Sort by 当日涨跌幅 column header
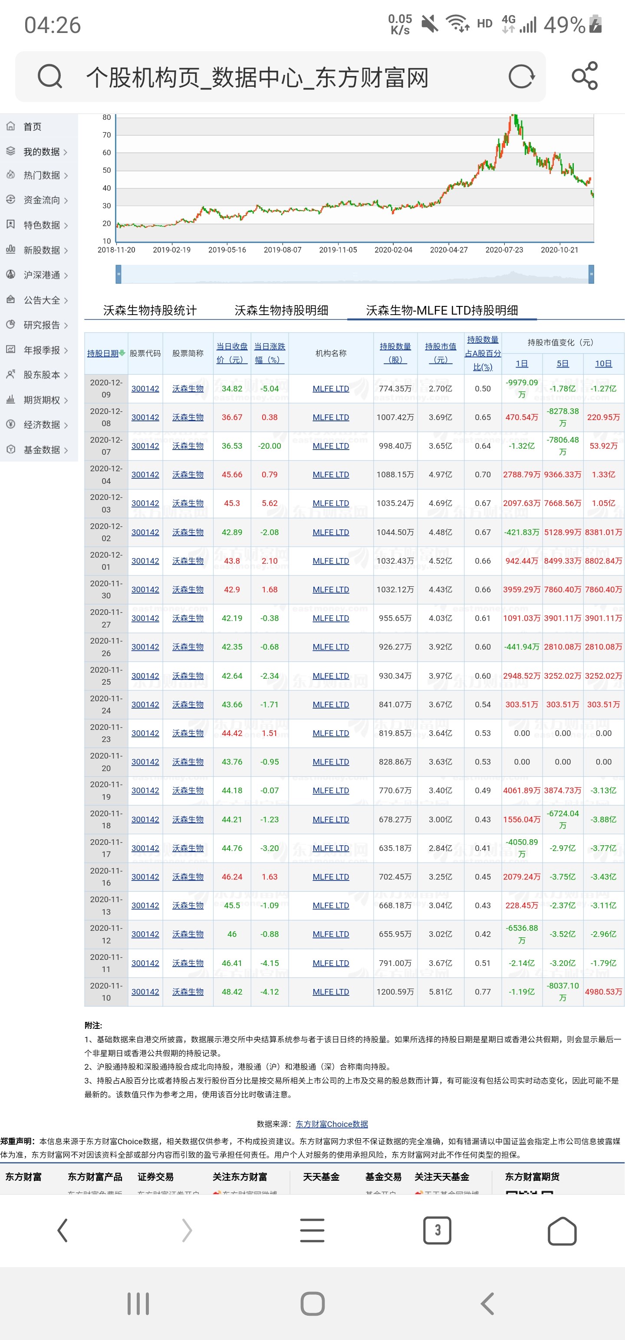The image size is (625, 1340). click(x=270, y=353)
